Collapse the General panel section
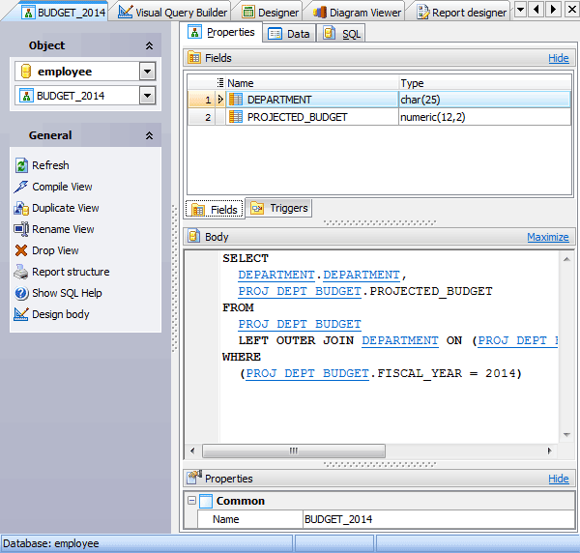Screen dimensions: 580x553 coord(149,136)
